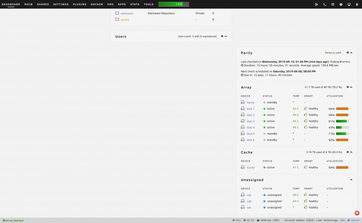The height and width of the screenshot is (223, 362).
Task: Open Parity panel settings gear
Action: (x=348, y=53)
